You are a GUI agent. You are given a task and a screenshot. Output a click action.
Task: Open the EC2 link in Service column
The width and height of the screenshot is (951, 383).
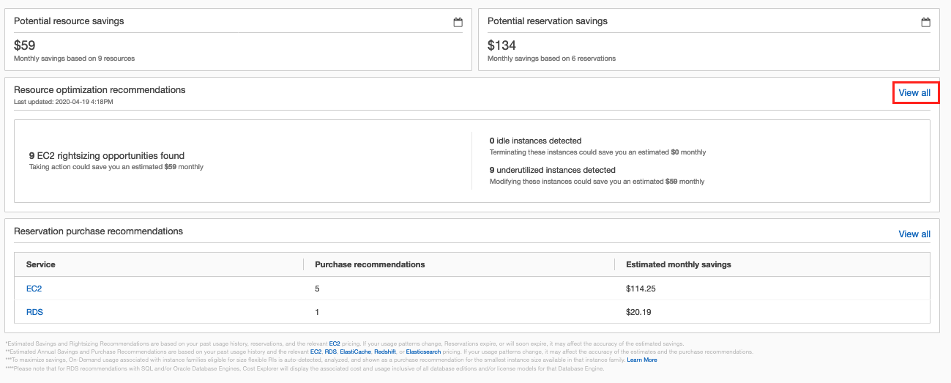pos(34,289)
